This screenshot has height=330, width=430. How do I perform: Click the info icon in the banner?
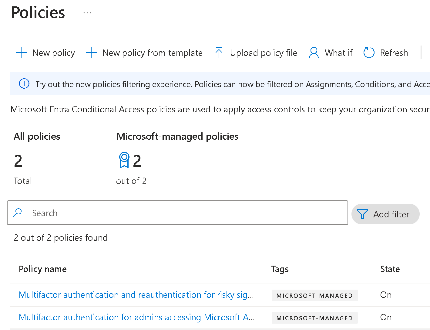coord(24,83)
